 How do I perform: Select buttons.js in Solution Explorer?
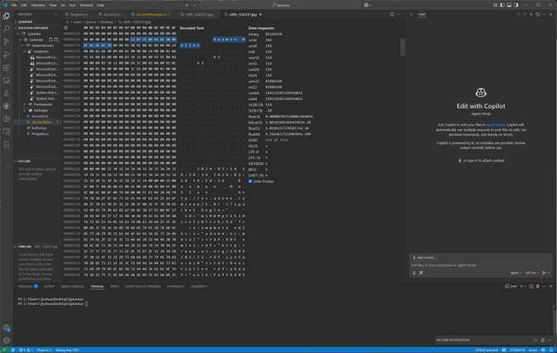pyautogui.click(x=37, y=128)
